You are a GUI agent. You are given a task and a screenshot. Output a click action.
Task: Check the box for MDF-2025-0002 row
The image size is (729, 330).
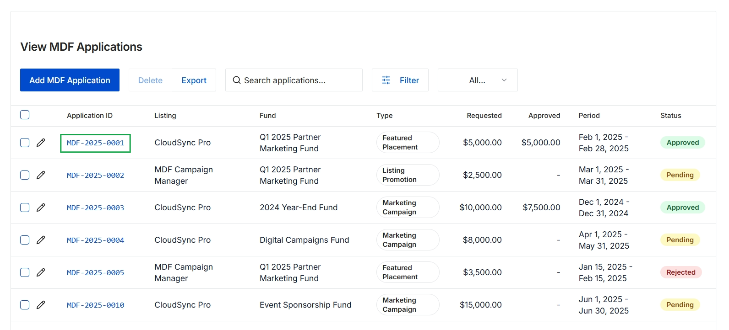point(25,175)
